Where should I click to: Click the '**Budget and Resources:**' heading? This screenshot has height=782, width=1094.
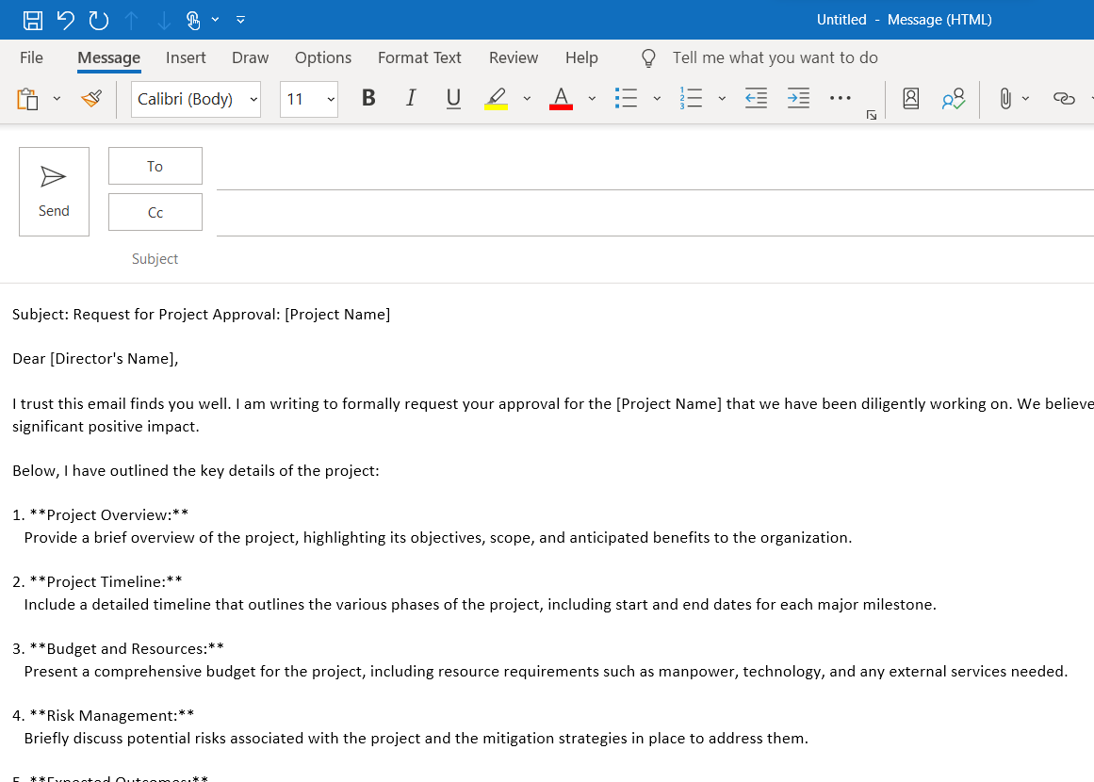coord(127,649)
